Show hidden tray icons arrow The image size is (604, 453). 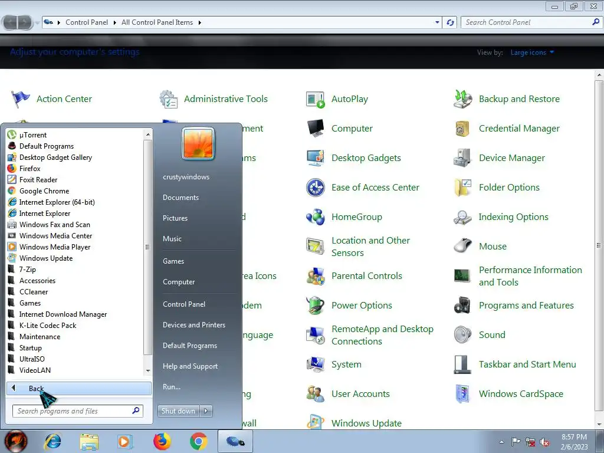[501, 442]
